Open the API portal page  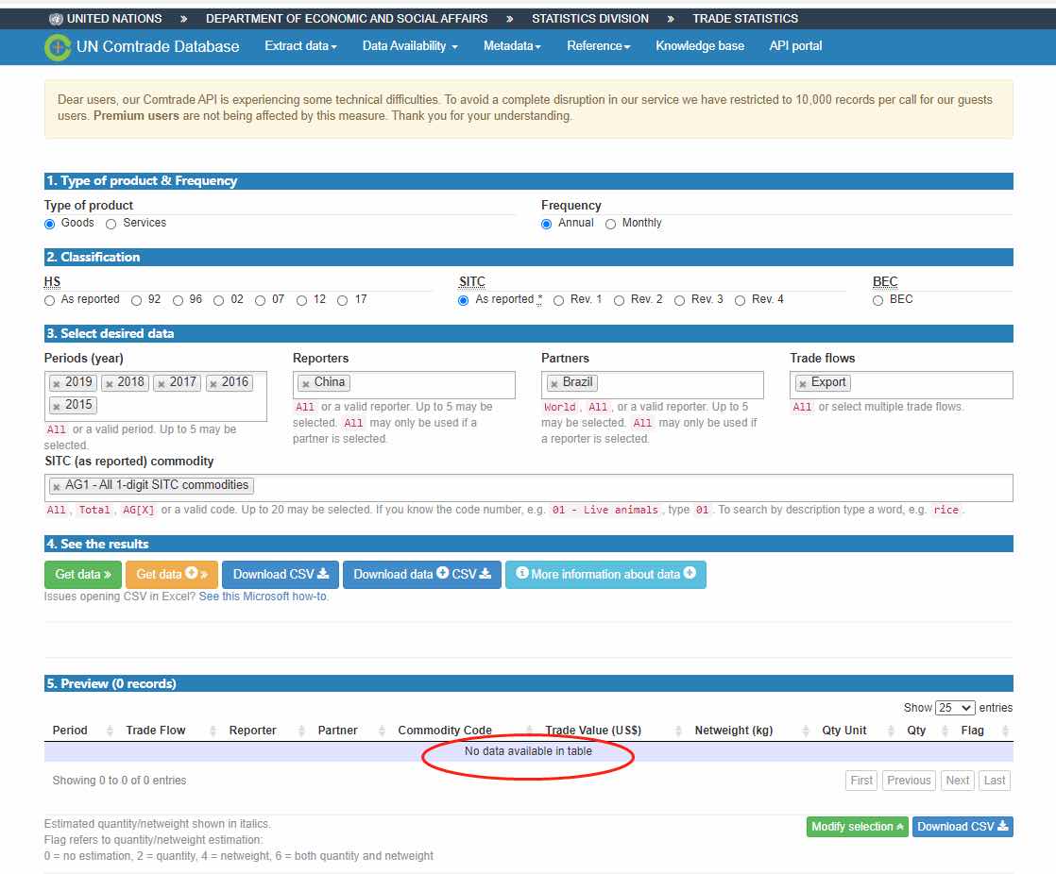point(795,45)
